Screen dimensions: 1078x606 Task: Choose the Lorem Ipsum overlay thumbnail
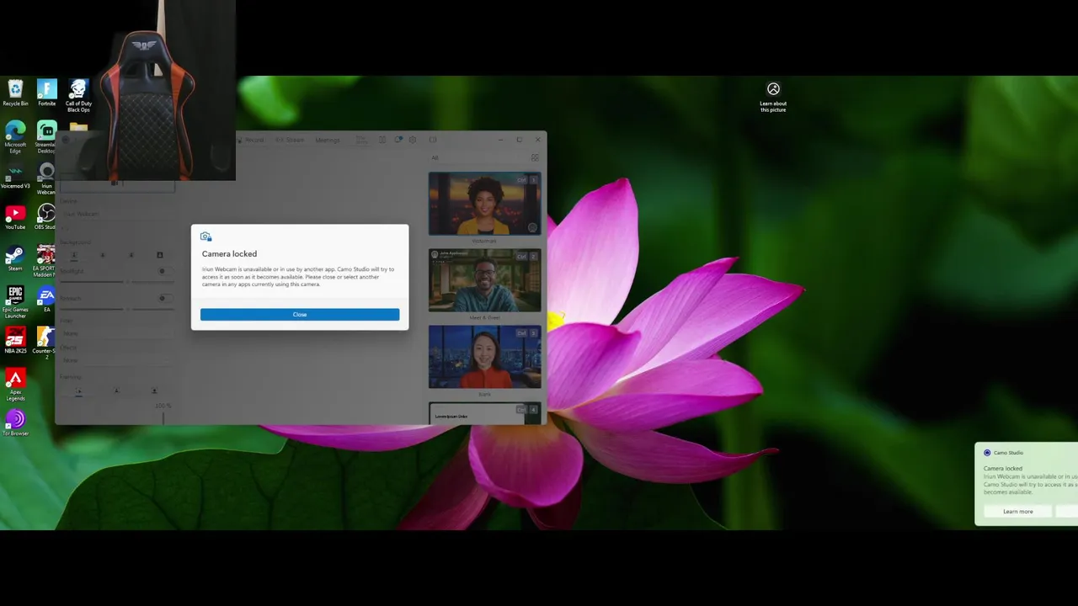coord(484,414)
